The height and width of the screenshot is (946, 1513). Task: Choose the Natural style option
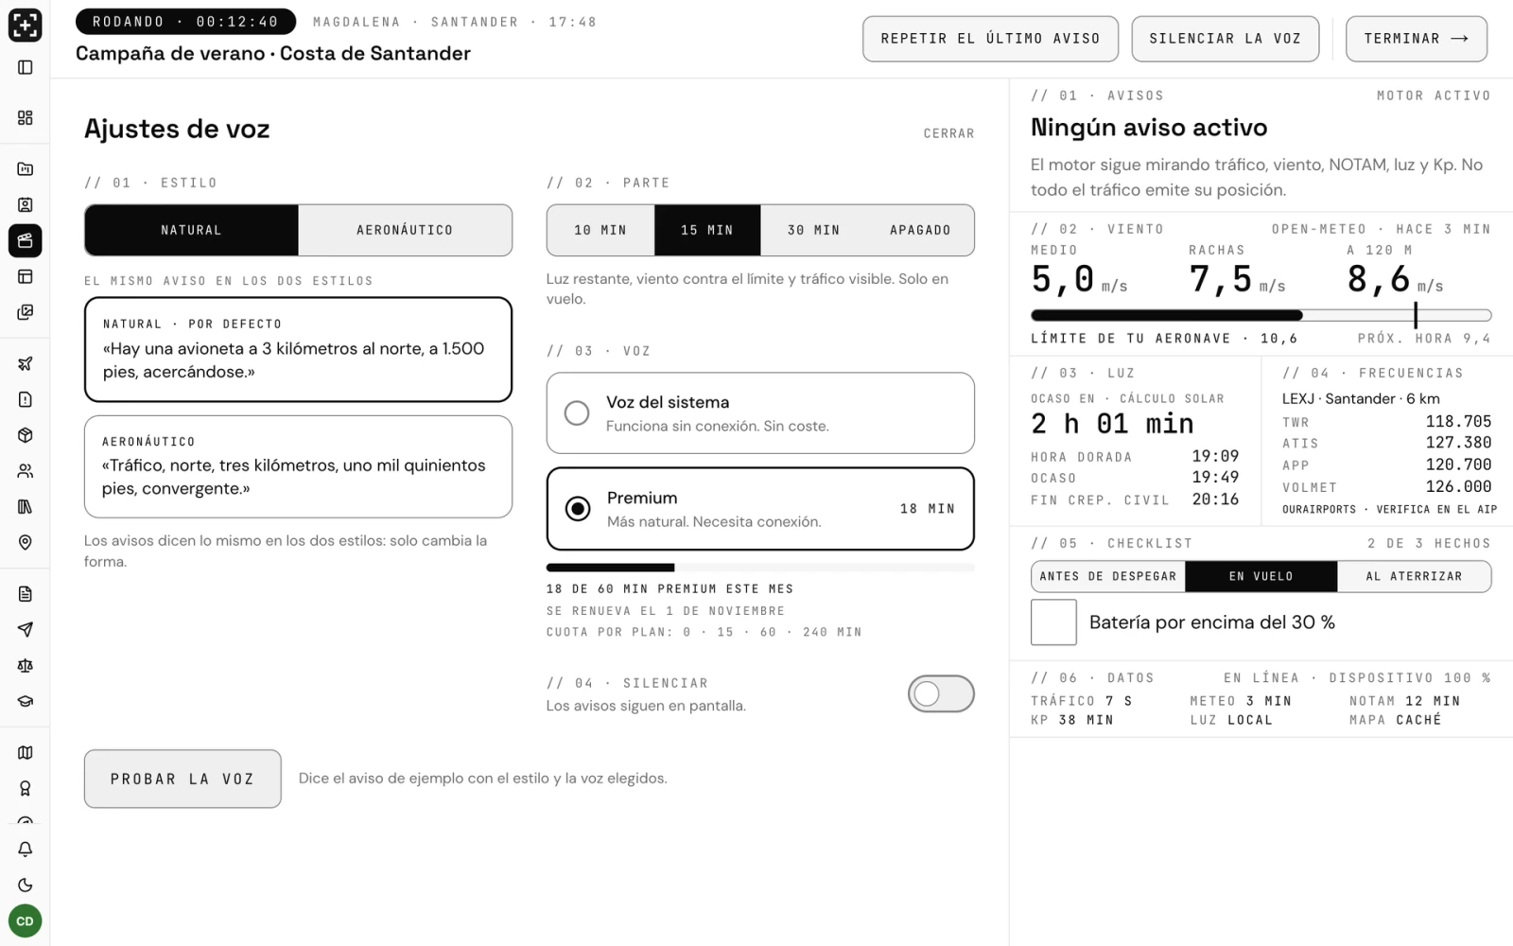191,230
